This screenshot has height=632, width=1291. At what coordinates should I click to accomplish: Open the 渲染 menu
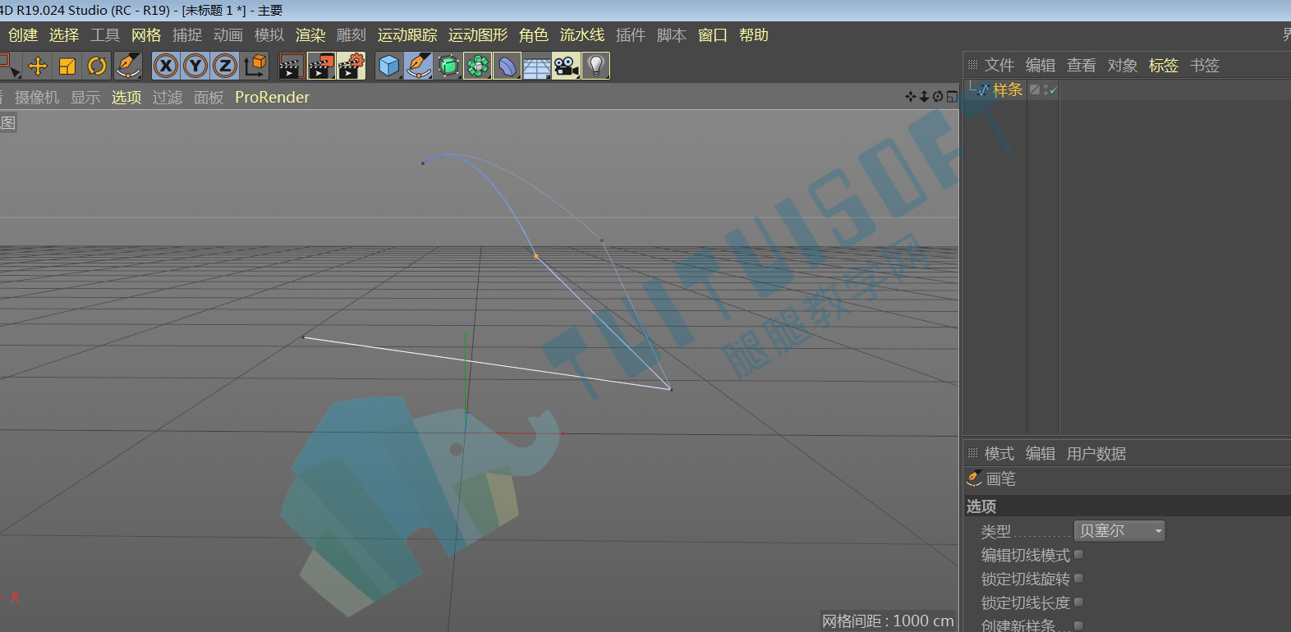pos(310,35)
